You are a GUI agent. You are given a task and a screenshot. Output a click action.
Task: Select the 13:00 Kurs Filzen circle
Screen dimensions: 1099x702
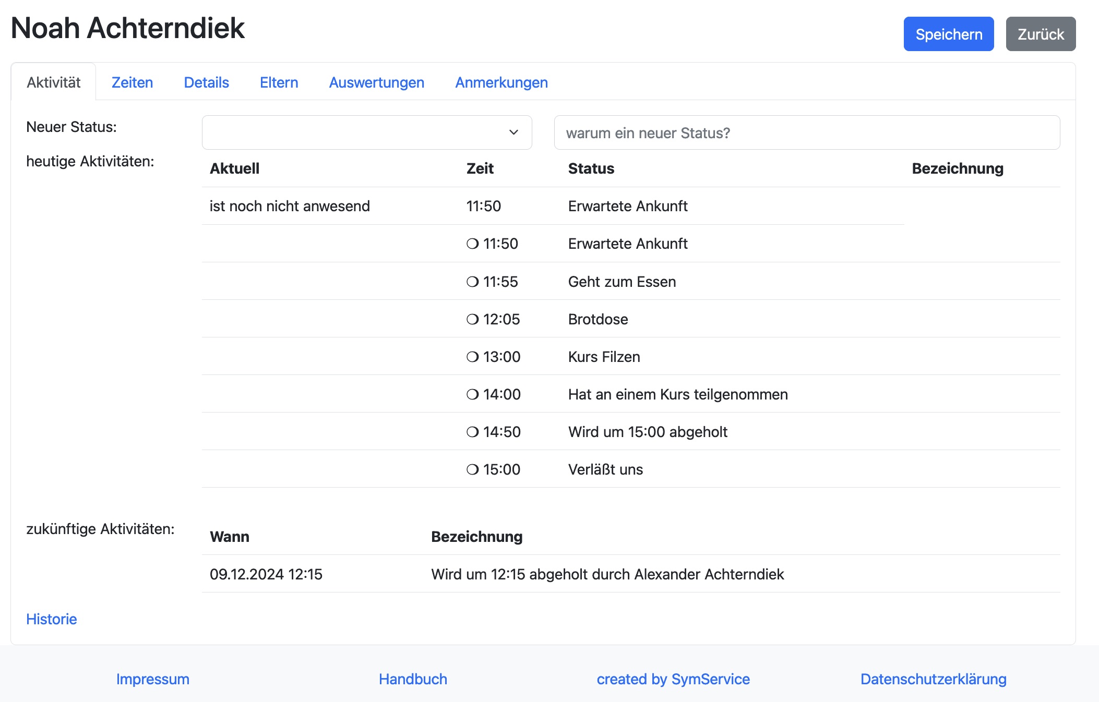473,356
